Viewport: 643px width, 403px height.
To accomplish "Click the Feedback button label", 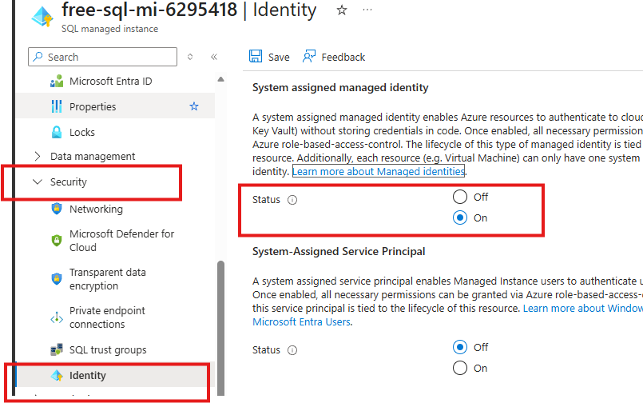I will coord(343,57).
